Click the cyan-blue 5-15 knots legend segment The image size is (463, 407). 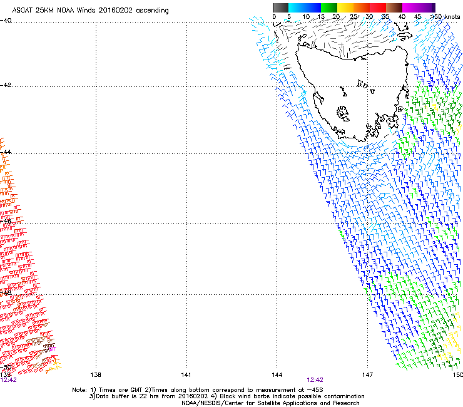(305, 8)
